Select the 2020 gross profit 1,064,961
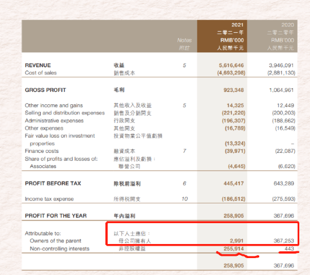This screenshot has height=275, width=310. coord(281,90)
